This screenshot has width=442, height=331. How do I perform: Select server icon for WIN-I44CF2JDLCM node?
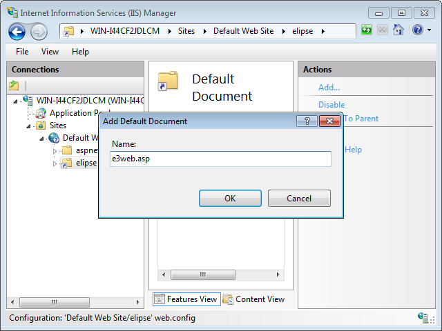click(28, 100)
